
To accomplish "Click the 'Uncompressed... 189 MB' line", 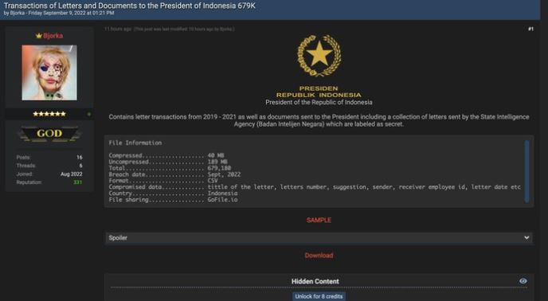I will coord(168,162).
